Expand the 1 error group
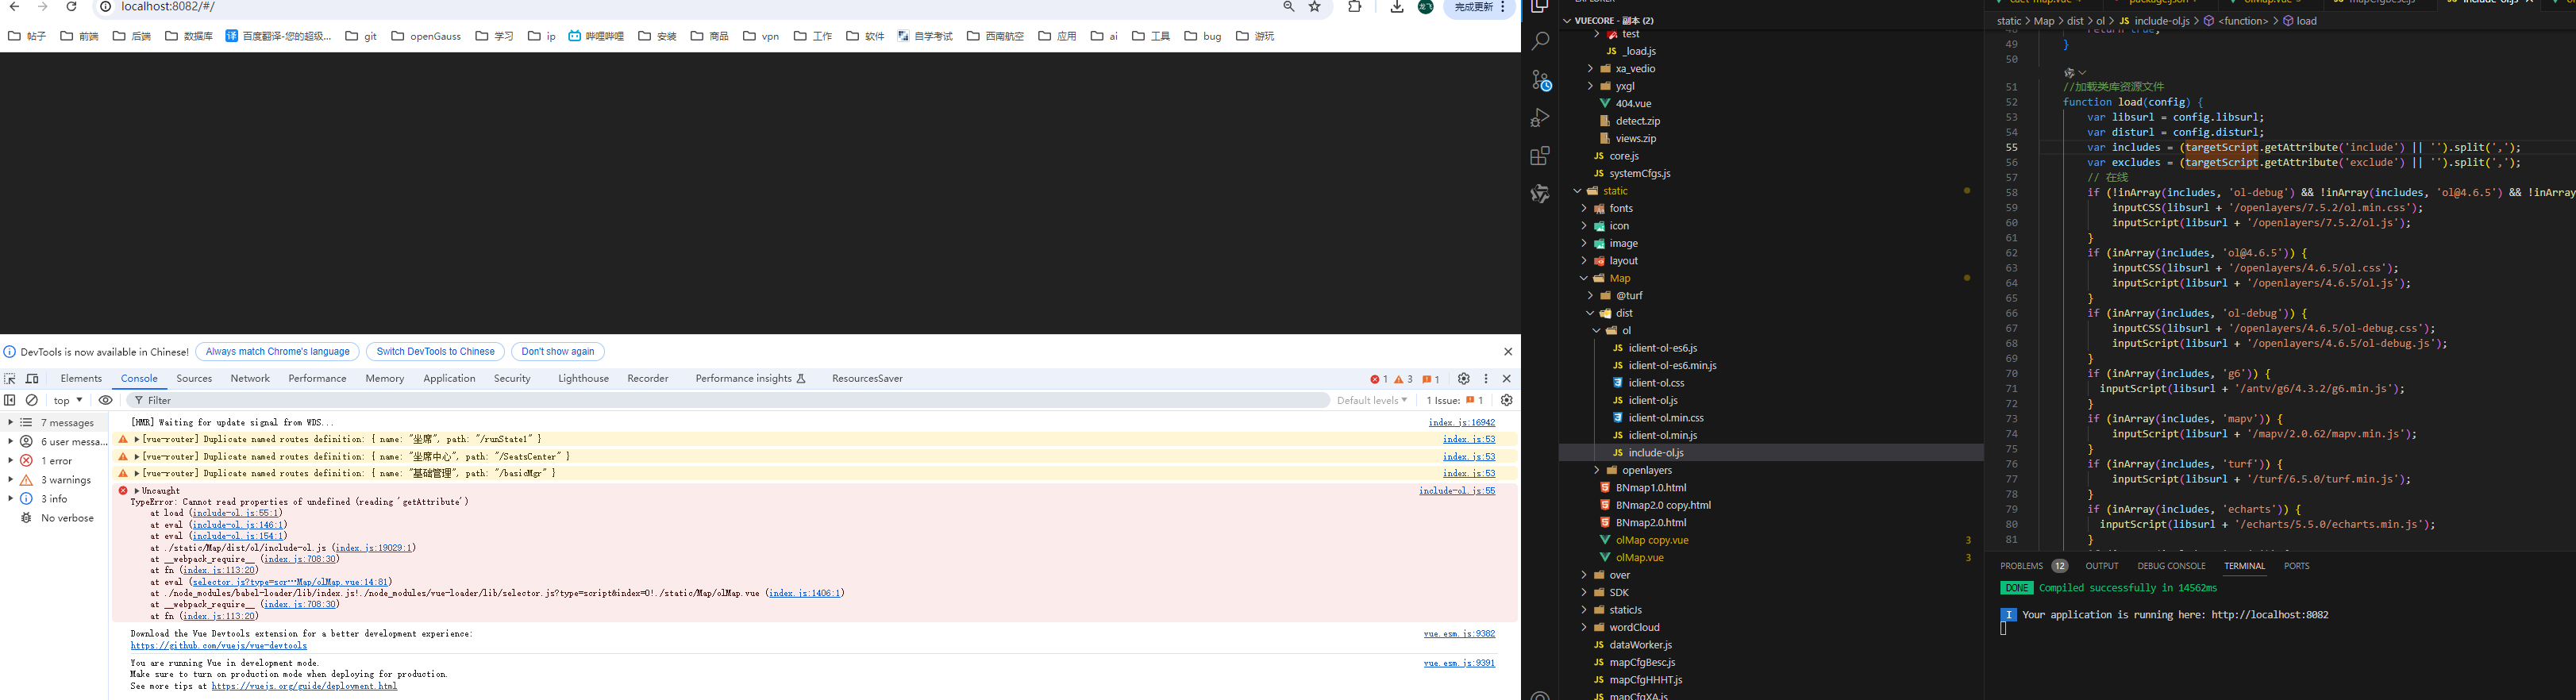Viewport: 2576px width, 700px height. point(11,461)
